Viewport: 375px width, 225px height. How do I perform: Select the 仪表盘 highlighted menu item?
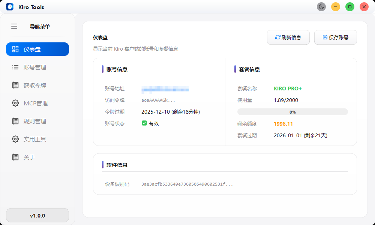37,49
